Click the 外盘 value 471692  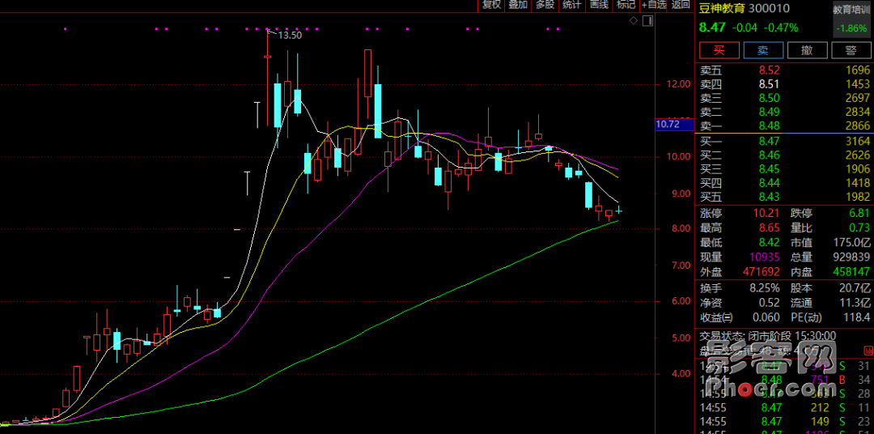762,272
